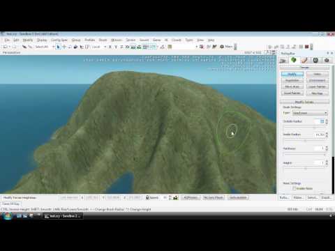Toggle the AI/Physics button
The width and height of the screenshot is (335, 251).
pyautogui.click(x=191, y=197)
